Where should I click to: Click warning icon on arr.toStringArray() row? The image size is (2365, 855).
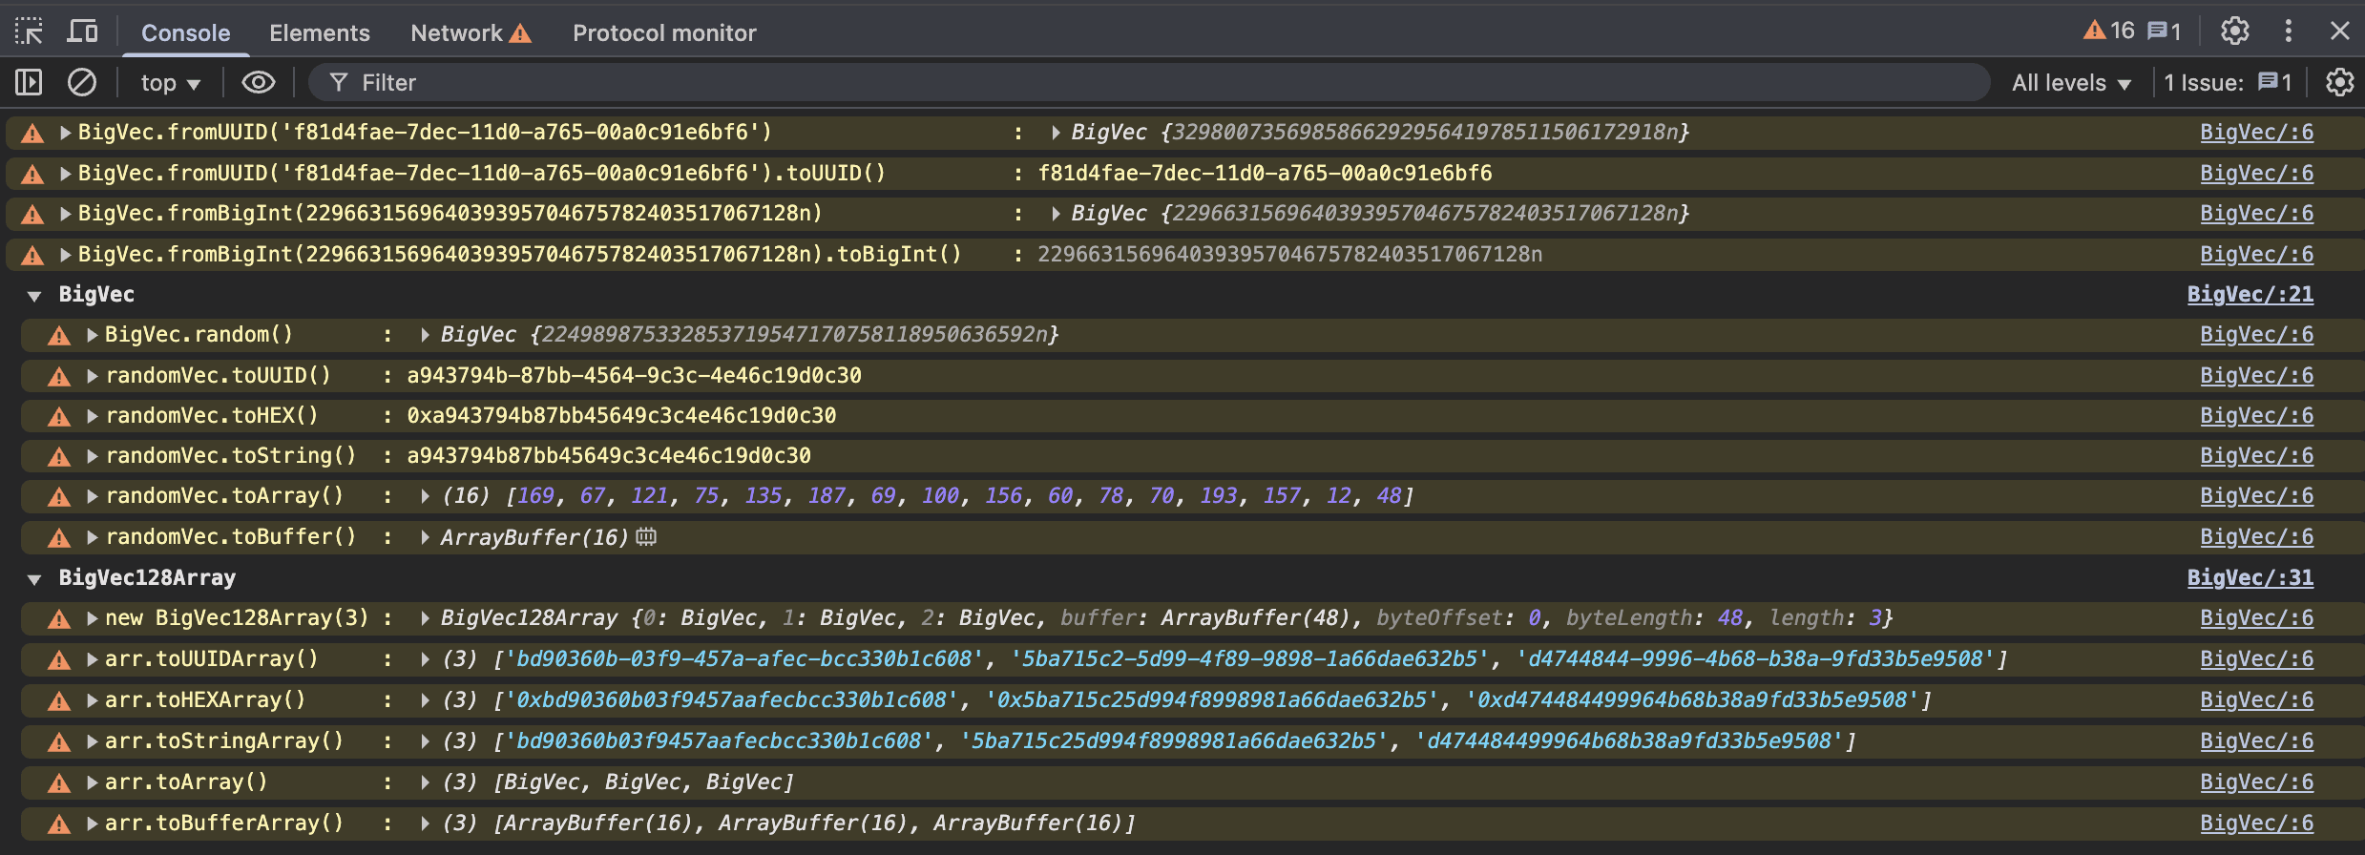(59, 742)
